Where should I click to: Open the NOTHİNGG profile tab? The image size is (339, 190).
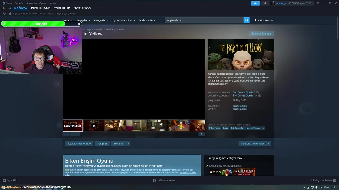pos(82,8)
